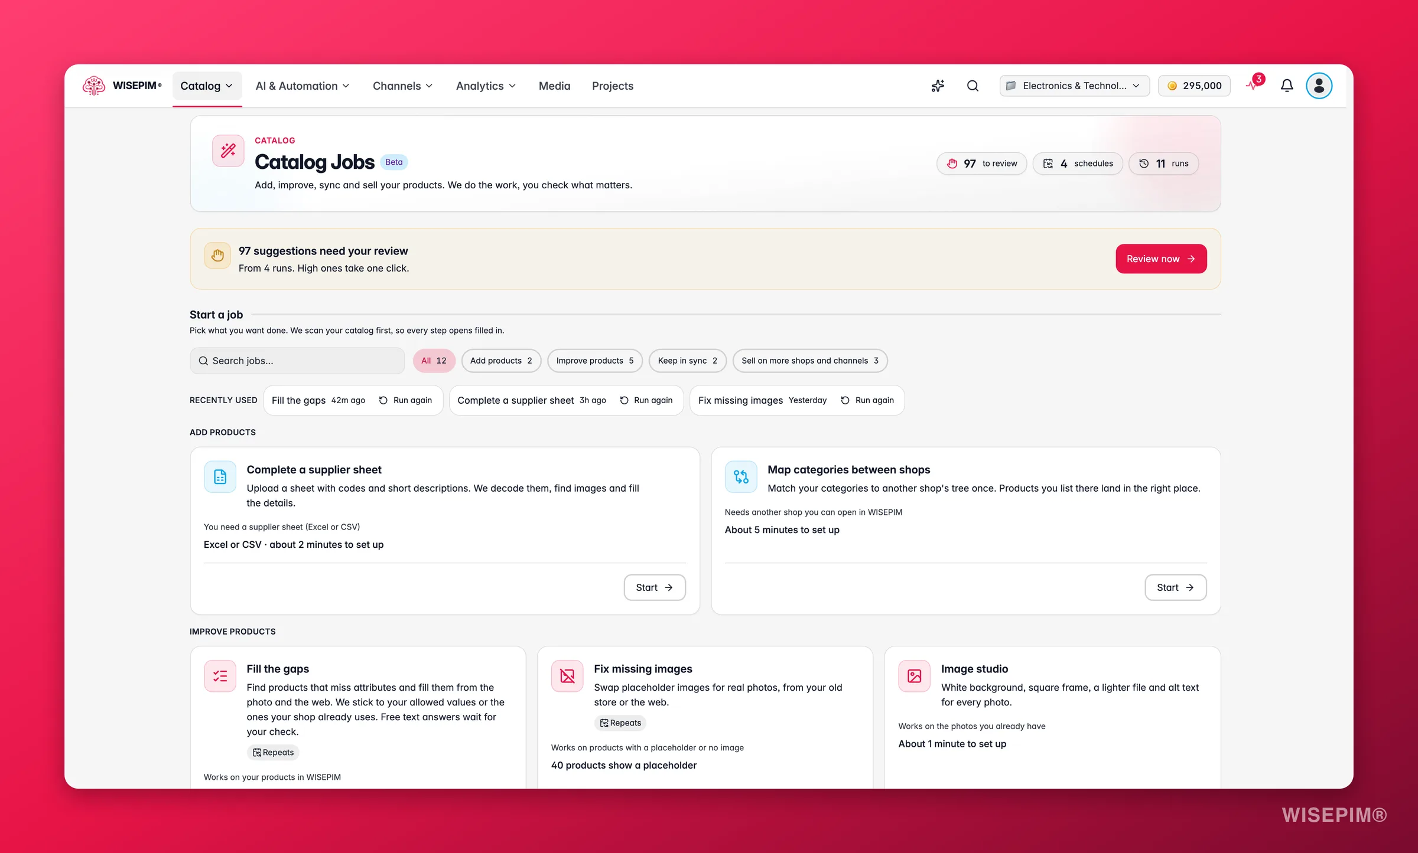Expand the Channels menu

click(403, 86)
